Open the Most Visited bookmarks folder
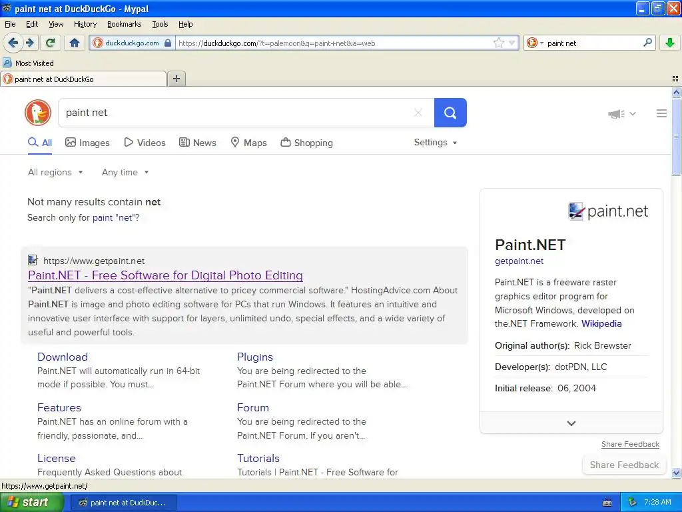The height and width of the screenshot is (512, 682). coord(28,63)
